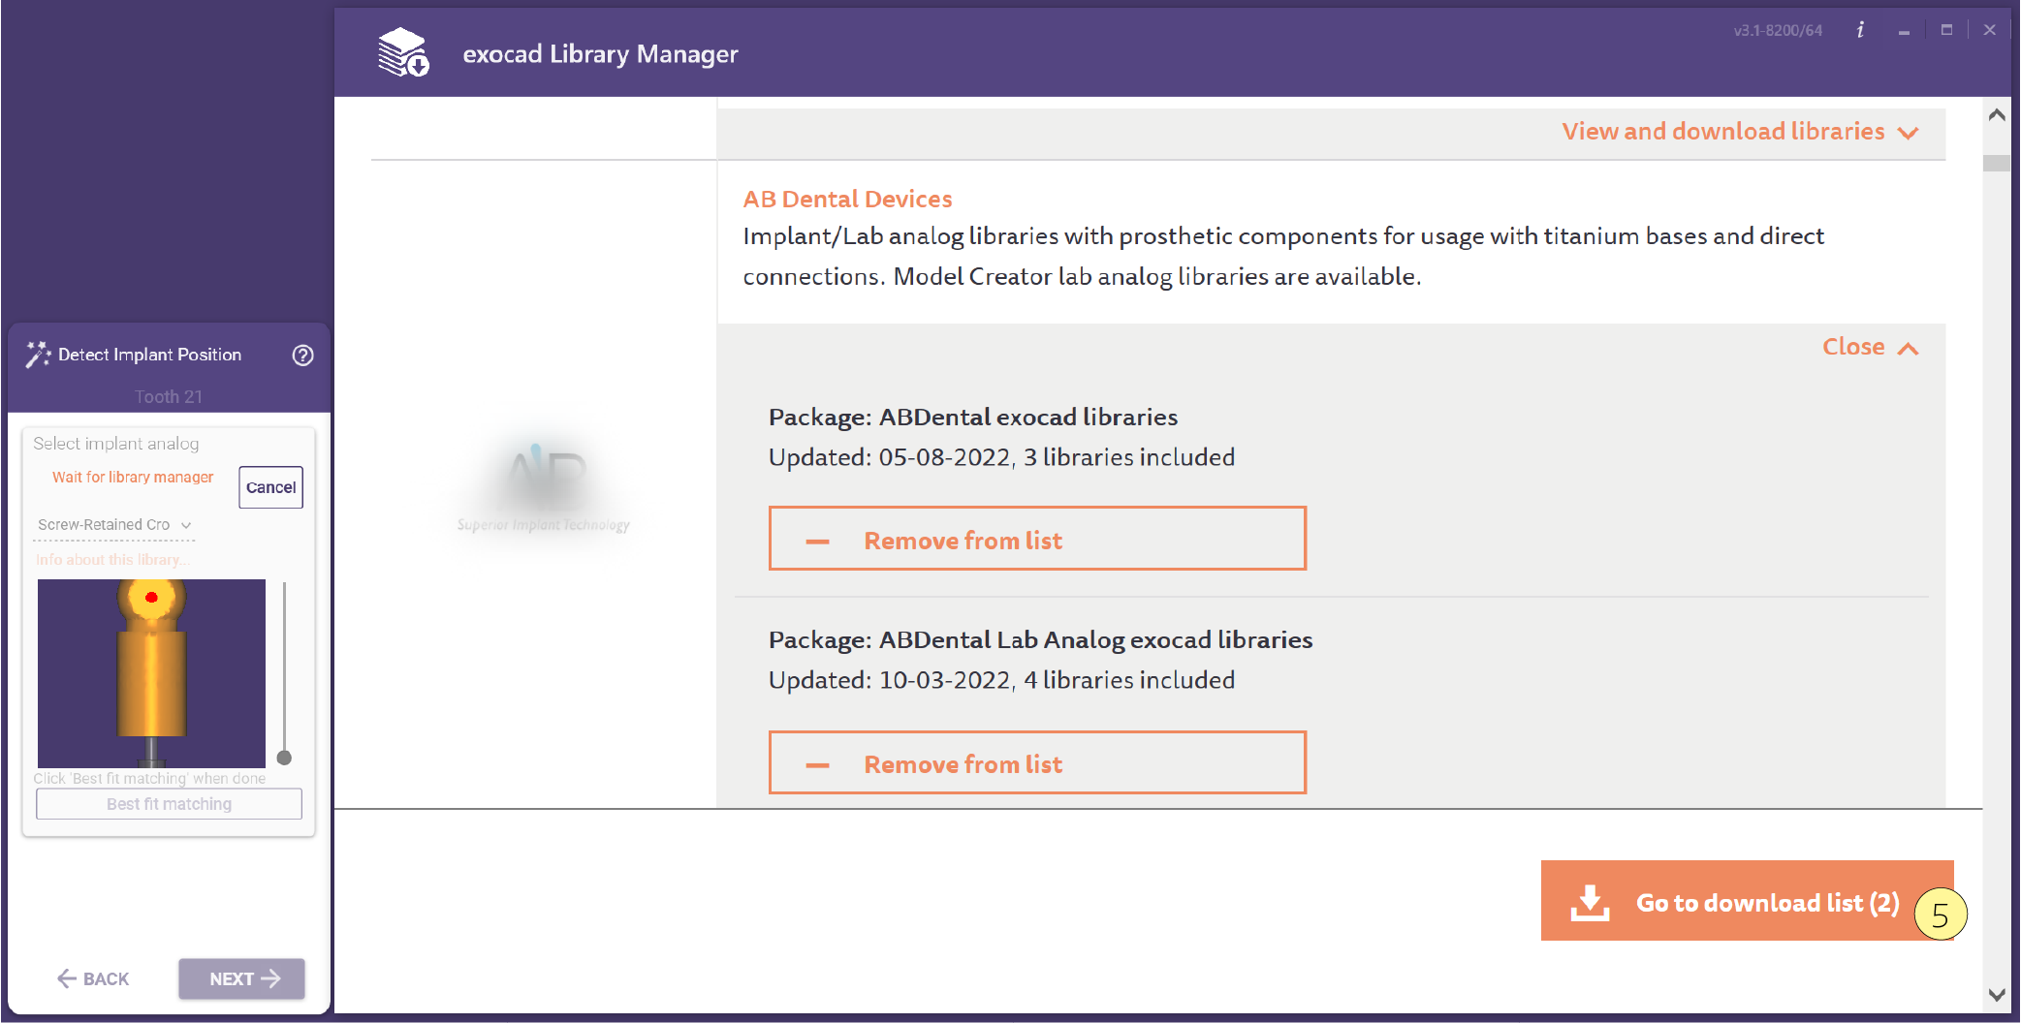2021x1023 pixels.
Task: Go to download list (2)
Action: pyautogui.click(x=1747, y=900)
